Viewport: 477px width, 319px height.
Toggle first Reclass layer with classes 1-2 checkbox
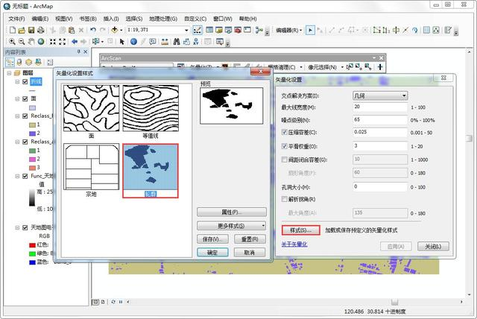pos(25,116)
